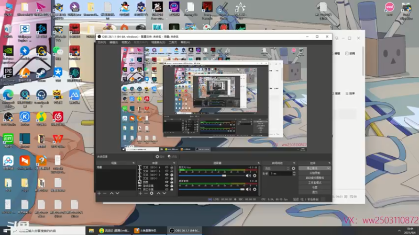The height and width of the screenshot is (235, 419).
Task: Enable 工作室模式 in the controls panel
Action: [315, 182]
